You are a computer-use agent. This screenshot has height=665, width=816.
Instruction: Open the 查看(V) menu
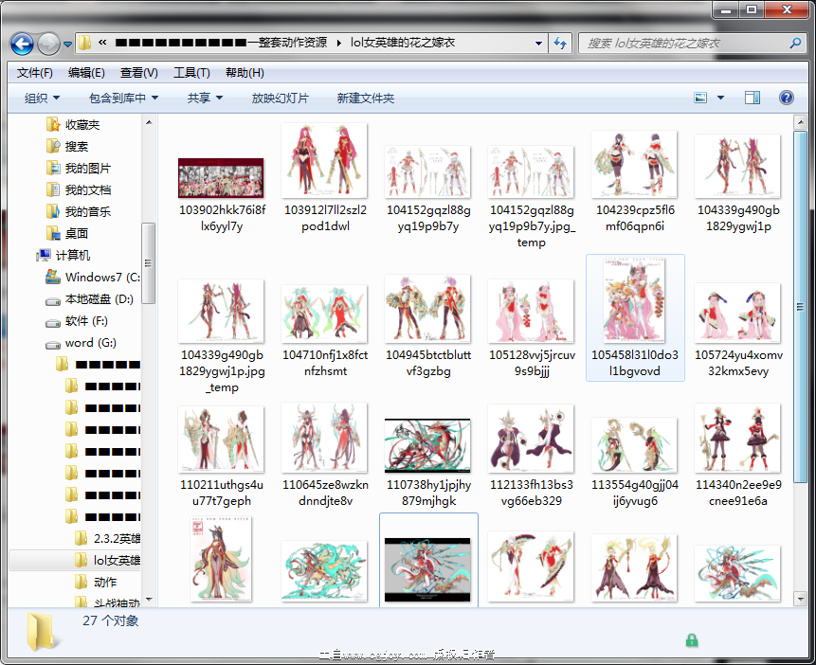139,73
